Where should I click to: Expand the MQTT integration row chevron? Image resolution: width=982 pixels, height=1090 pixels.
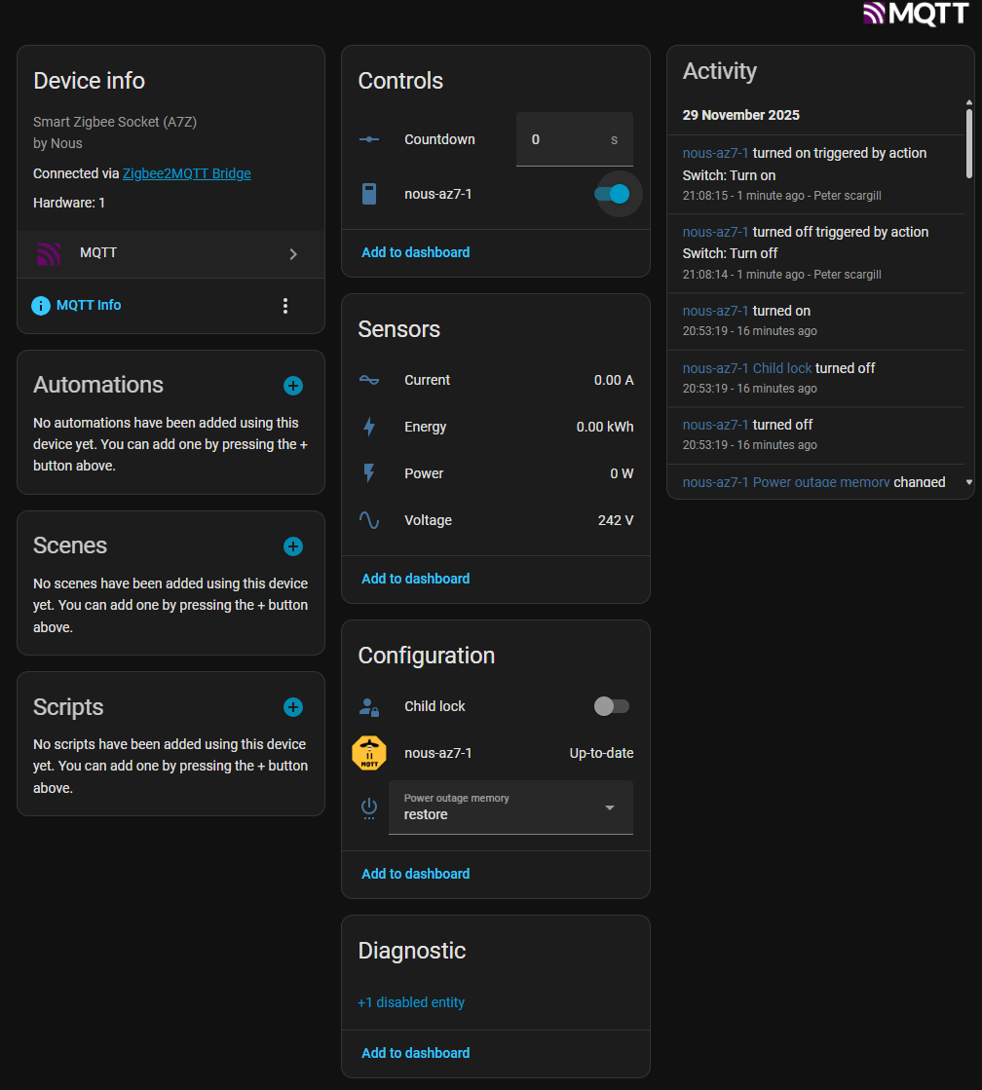point(293,254)
